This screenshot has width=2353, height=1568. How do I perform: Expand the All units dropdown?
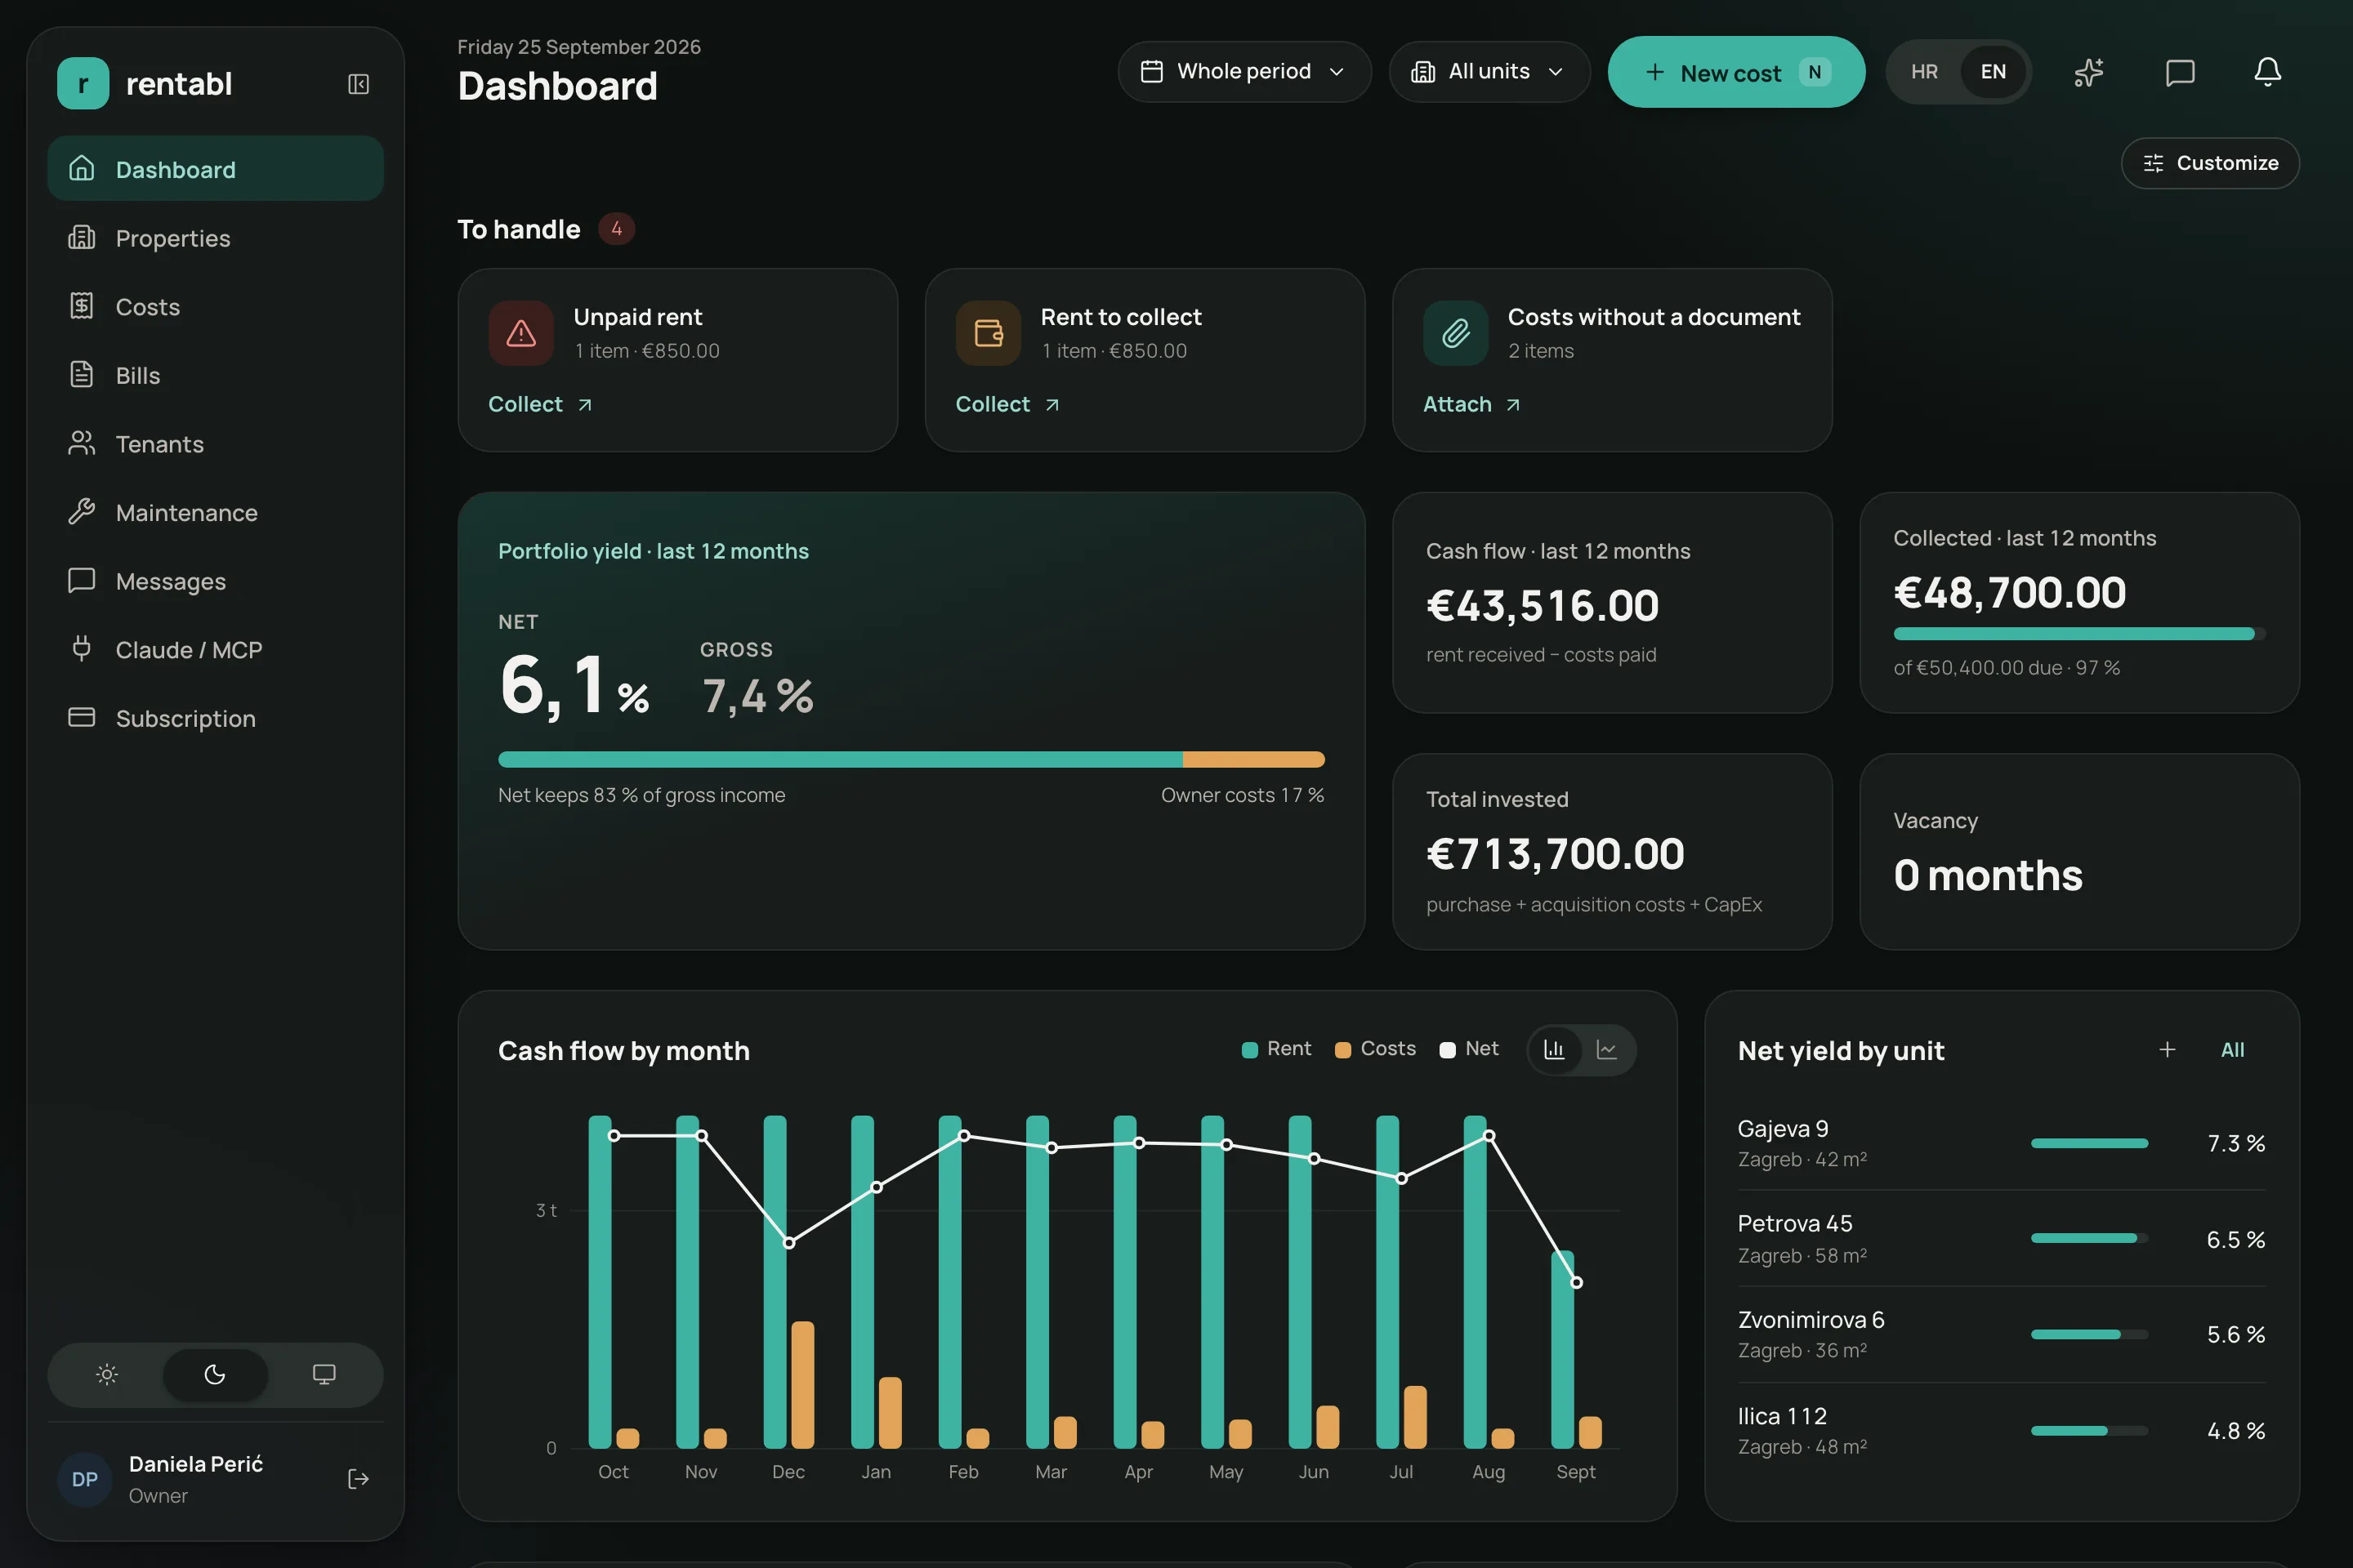[1489, 72]
